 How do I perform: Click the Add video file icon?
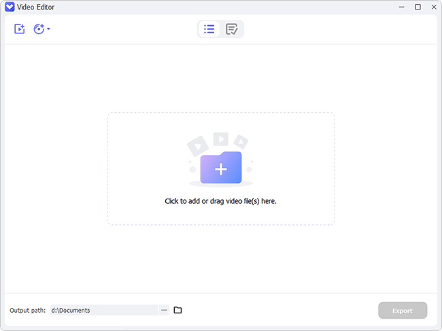click(20, 29)
